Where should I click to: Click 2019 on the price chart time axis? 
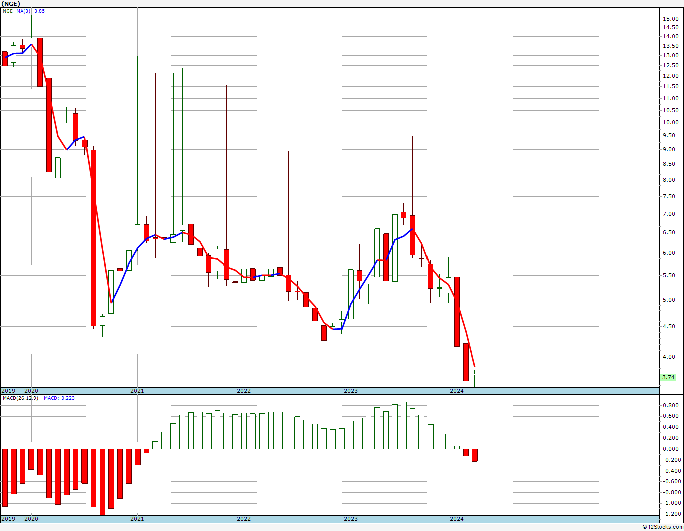(8, 391)
